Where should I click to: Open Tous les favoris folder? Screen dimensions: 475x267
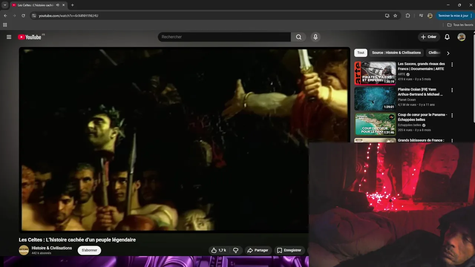click(460, 25)
